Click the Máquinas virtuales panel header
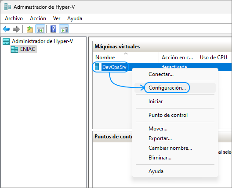This screenshot has width=232, height=188. point(162,47)
